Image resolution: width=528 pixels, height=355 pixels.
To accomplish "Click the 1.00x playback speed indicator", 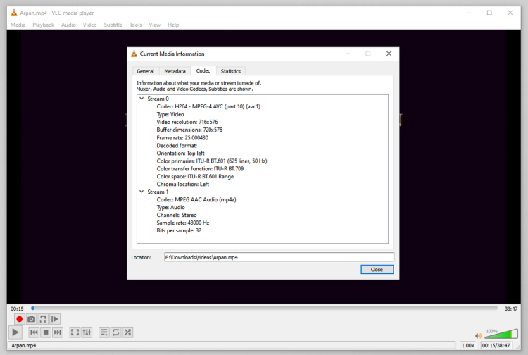I will (467, 345).
